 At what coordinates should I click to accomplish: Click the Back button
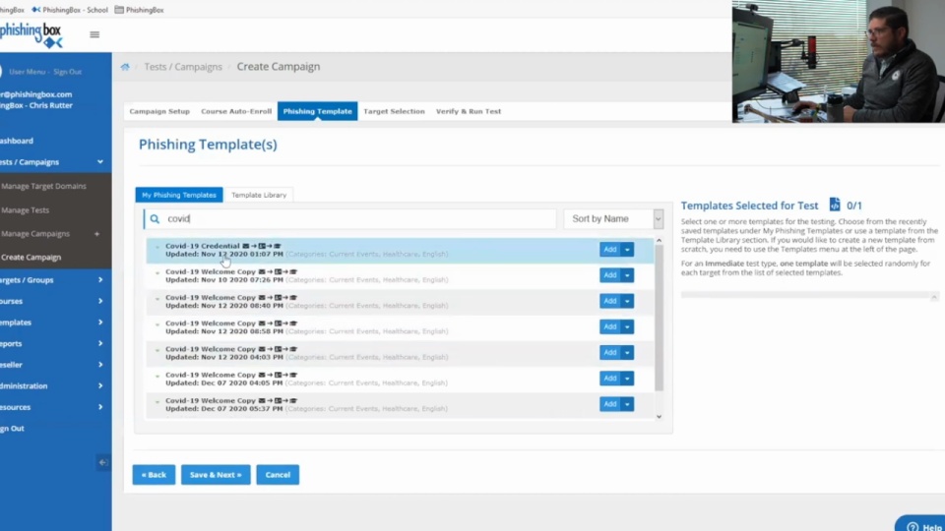click(154, 475)
